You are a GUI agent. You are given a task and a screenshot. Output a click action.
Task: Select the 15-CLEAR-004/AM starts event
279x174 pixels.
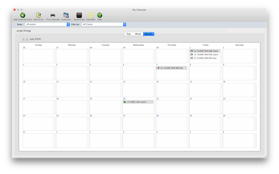click(x=205, y=51)
